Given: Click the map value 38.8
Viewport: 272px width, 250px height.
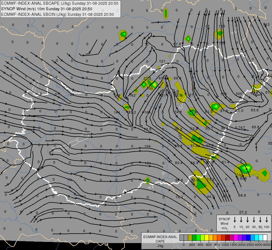Looking at the screenshot, I should click(x=225, y=128).
